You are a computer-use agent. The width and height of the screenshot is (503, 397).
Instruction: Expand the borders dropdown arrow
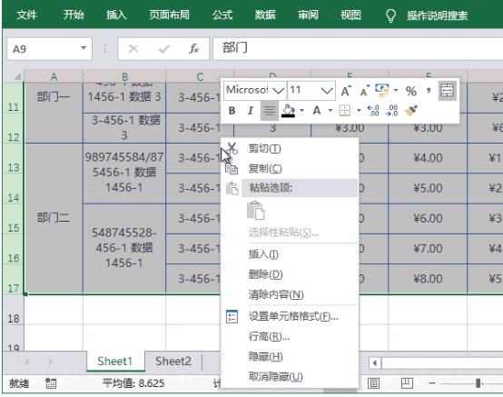pos(359,111)
